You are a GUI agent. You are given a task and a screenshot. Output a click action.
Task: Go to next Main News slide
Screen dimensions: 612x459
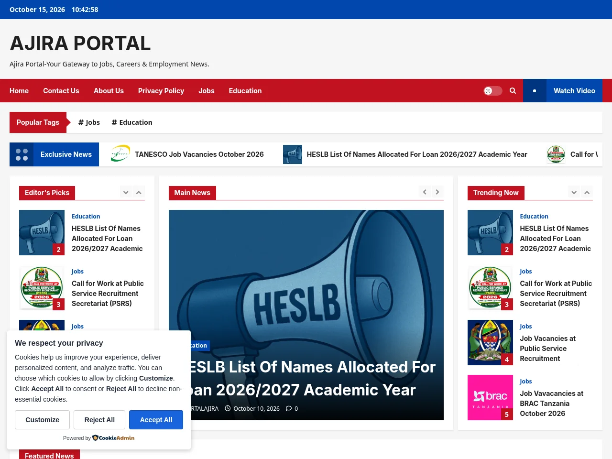(x=437, y=192)
